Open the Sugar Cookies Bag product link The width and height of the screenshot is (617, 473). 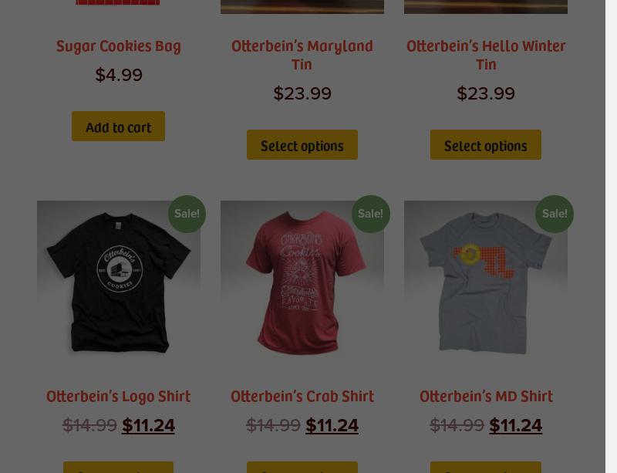click(119, 46)
